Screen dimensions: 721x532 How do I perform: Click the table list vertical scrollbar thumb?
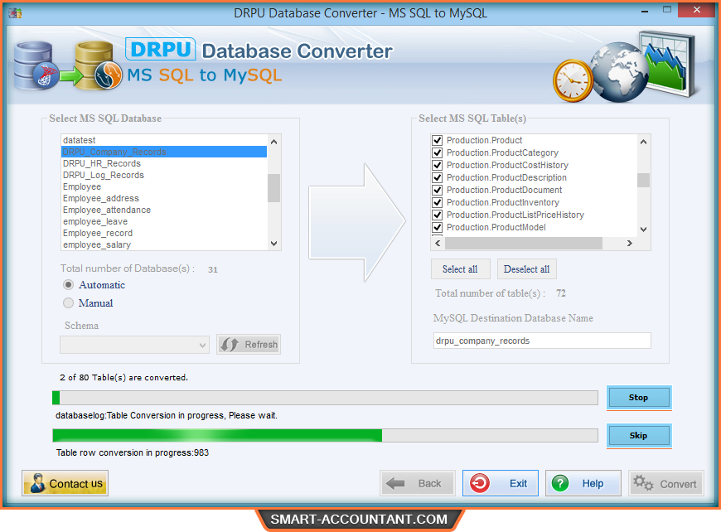(644, 181)
